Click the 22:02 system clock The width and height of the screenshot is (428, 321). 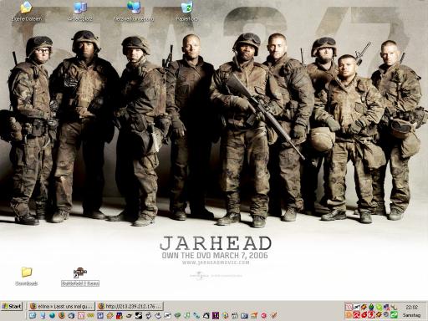click(x=412, y=307)
